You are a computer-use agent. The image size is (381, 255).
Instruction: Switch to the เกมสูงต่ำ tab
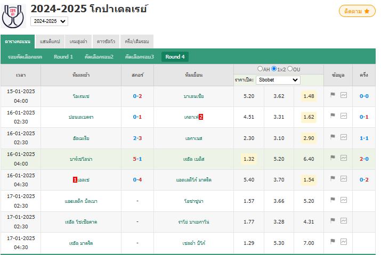click(78, 42)
